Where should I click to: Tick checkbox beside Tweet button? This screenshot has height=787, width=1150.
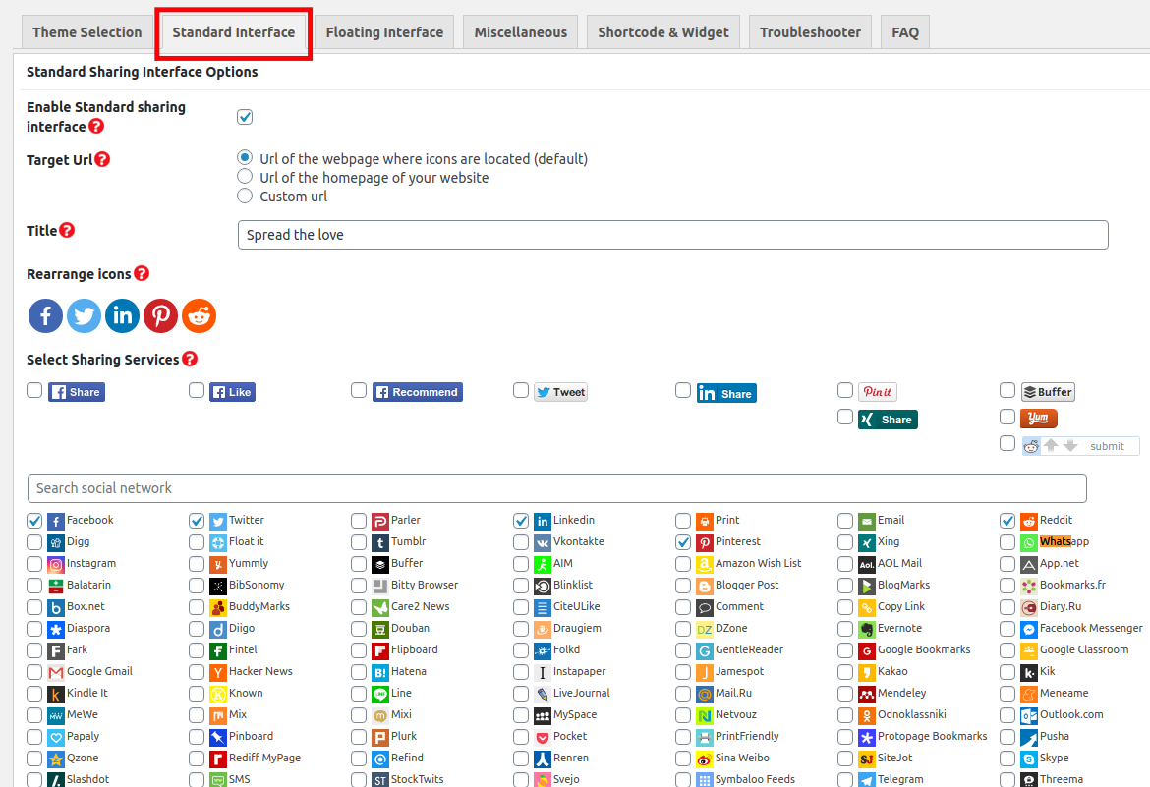[521, 390]
